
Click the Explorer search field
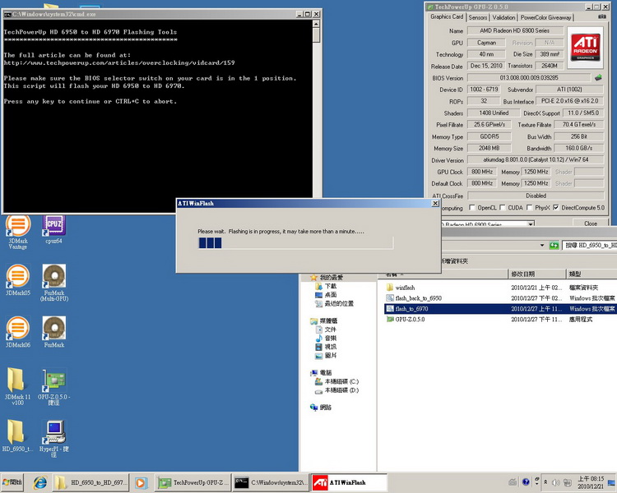click(x=589, y=246)
